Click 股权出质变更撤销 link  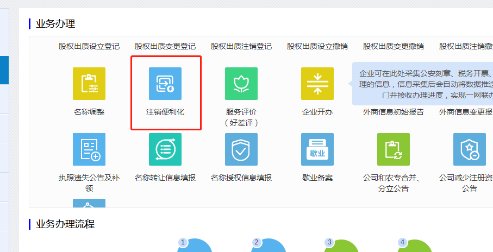coord(394,47)
